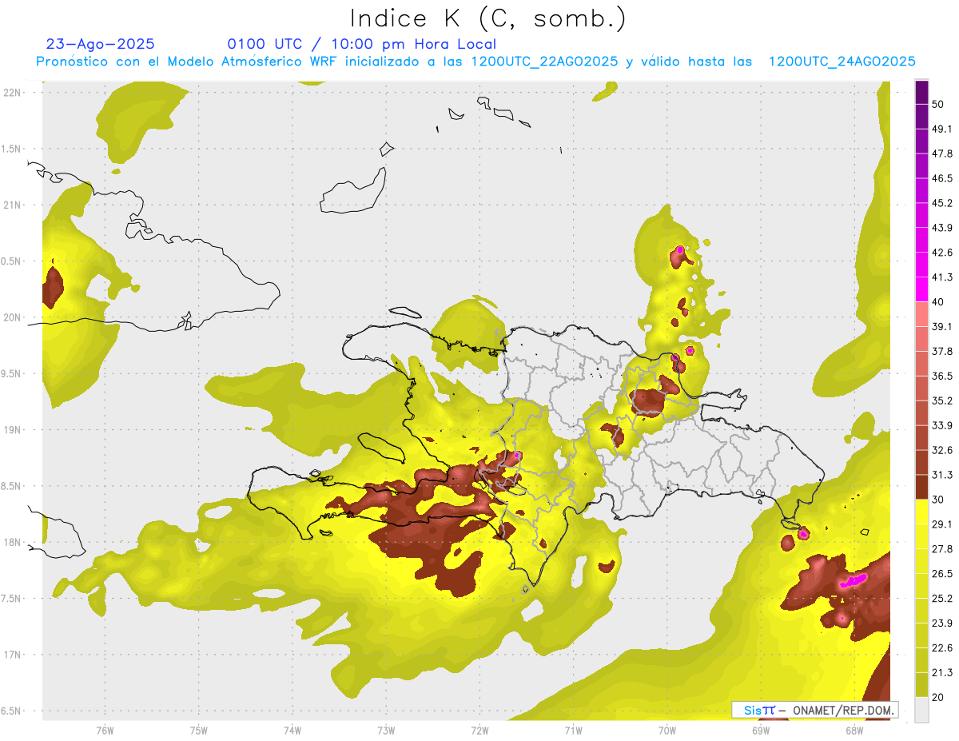
Task: Click the colorbar value '27.8'
Action: pos(942,549)
